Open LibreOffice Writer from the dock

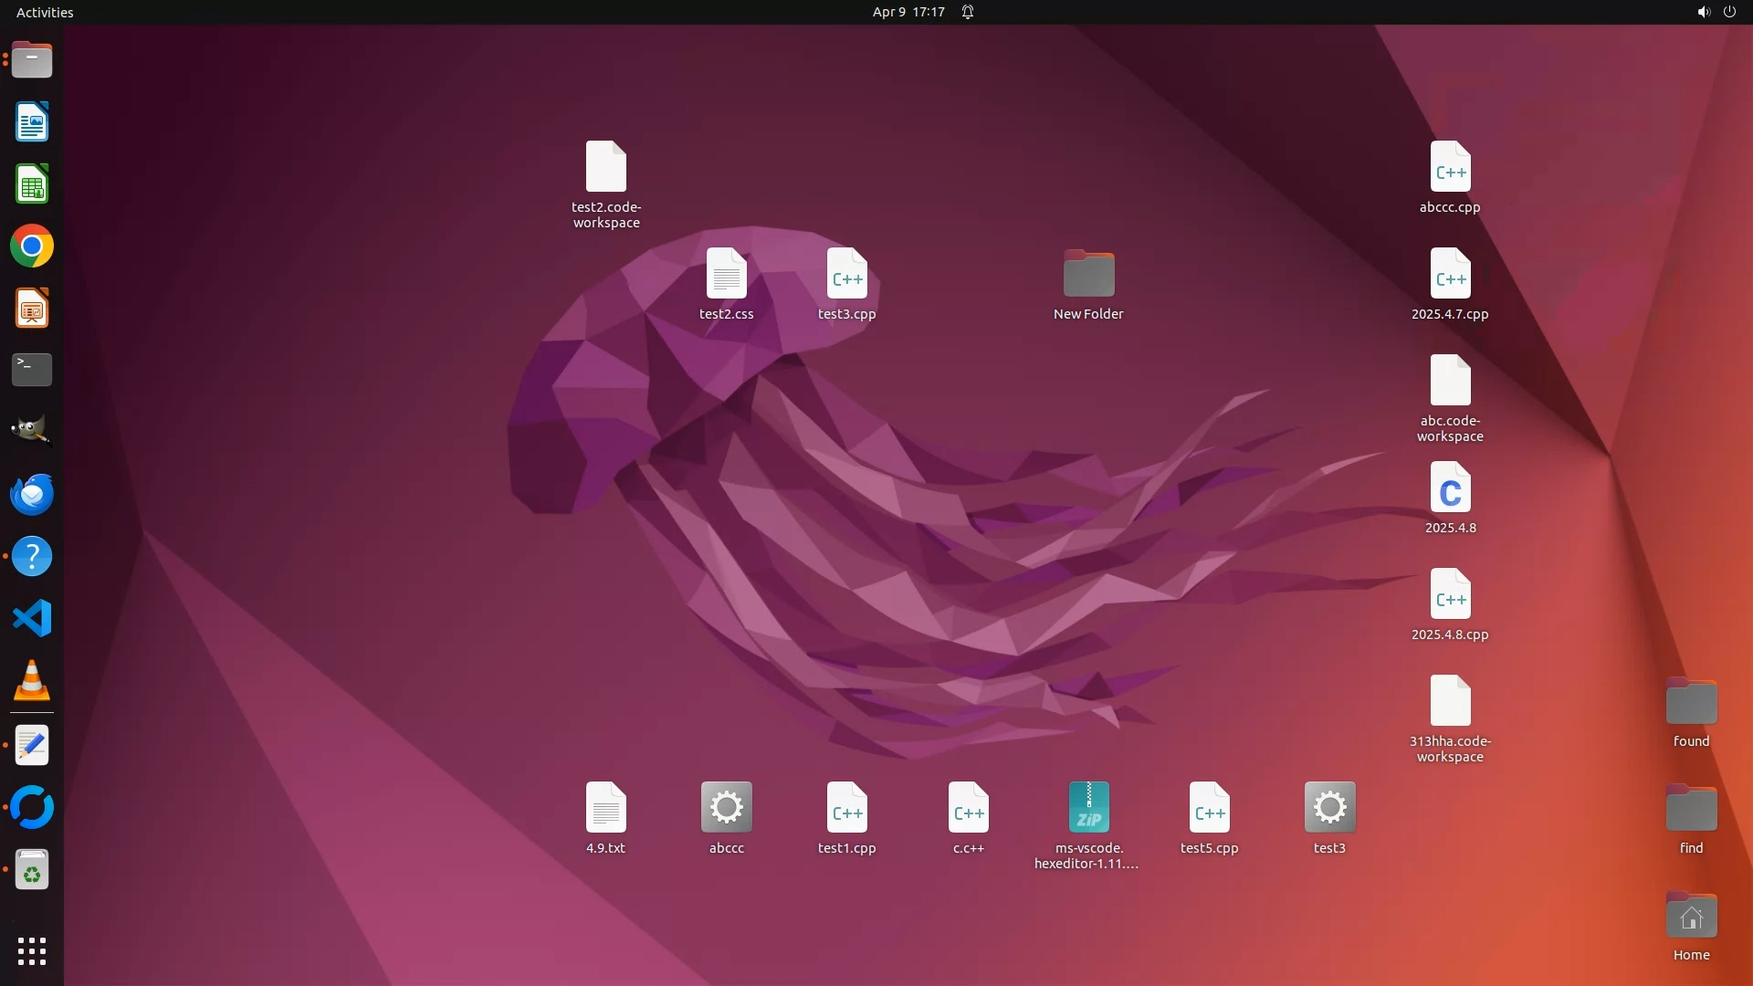point(32,122)
